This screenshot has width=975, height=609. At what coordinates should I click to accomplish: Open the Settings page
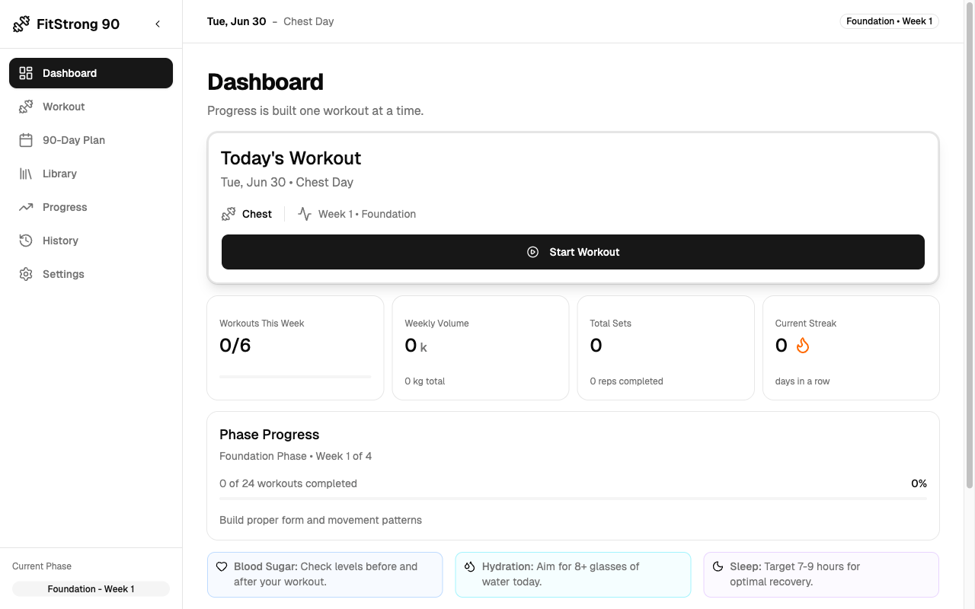(91, 274)
